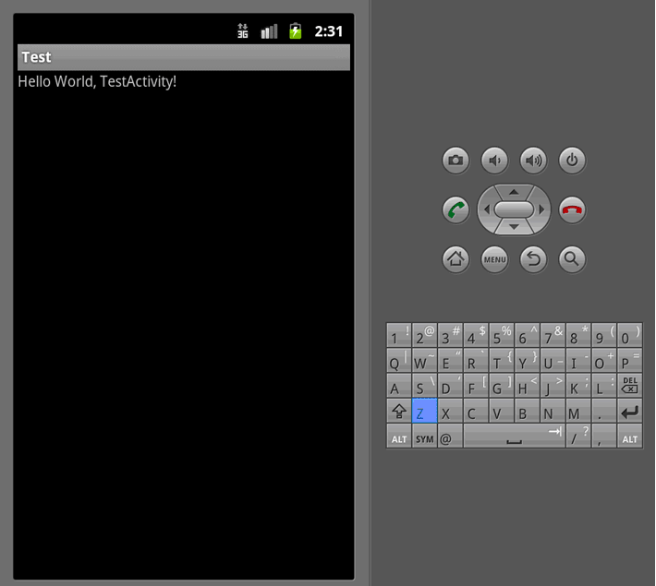Viewport: 656px width, 586px height.
Task: Click the U key
Action: 553,360
